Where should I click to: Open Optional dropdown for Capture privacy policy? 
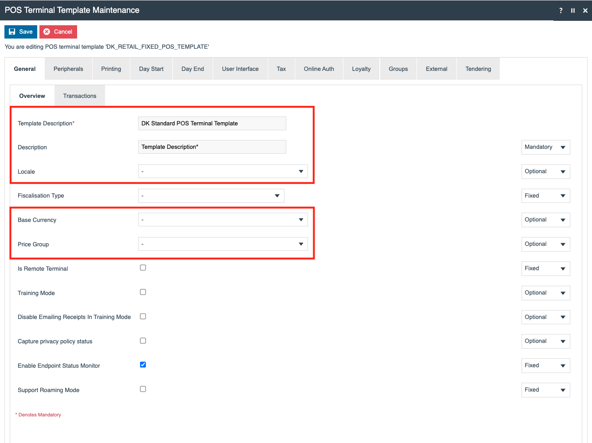click(546, 341)
